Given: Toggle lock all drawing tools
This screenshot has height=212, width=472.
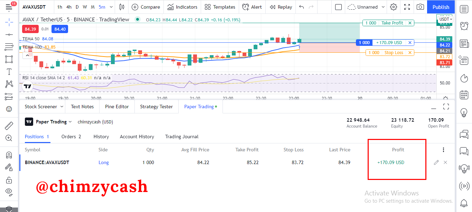Looking at the screenshot, I should pos(9,180).
